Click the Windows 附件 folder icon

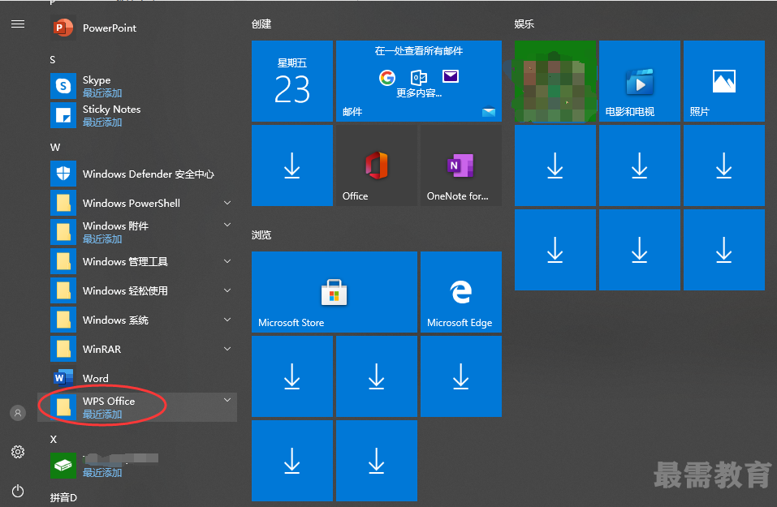(63, 232)
